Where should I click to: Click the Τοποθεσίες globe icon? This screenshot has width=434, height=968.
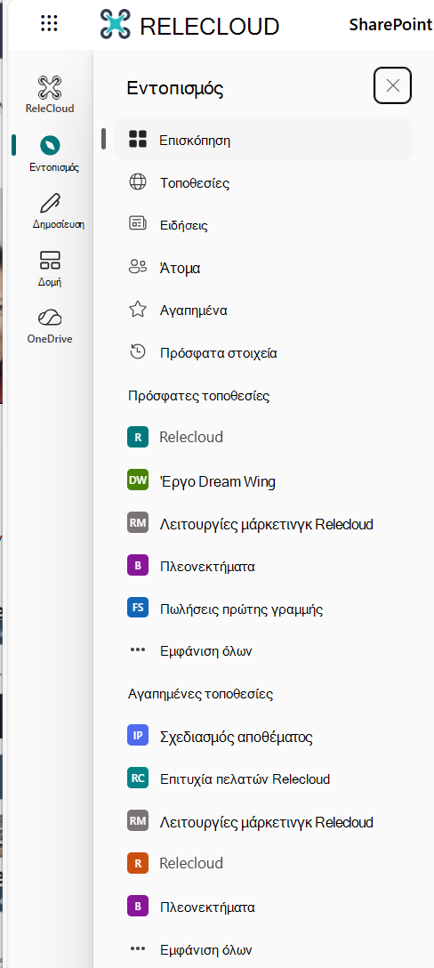click(137, 182)
